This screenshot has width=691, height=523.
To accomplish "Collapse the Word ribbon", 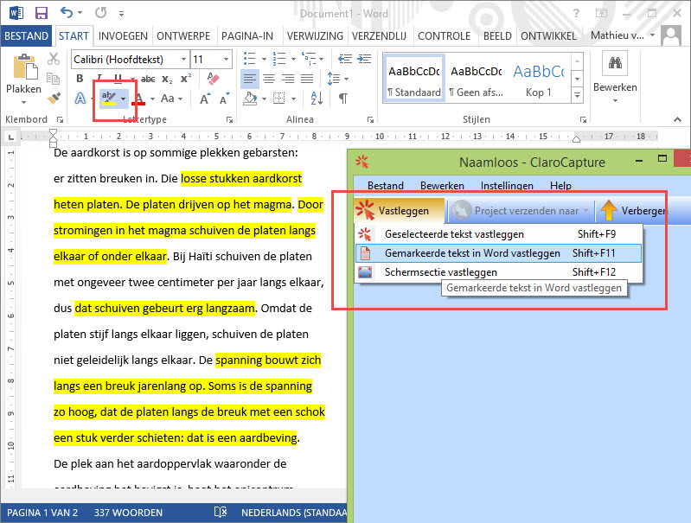I will coord(677,119).
